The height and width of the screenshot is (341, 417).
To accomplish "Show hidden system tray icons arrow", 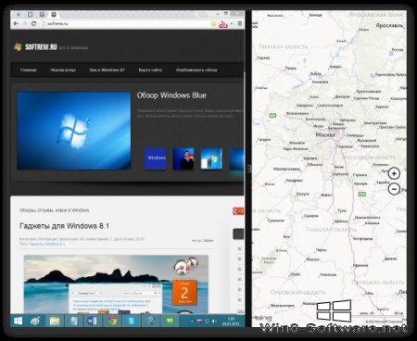I will [192, 322].
